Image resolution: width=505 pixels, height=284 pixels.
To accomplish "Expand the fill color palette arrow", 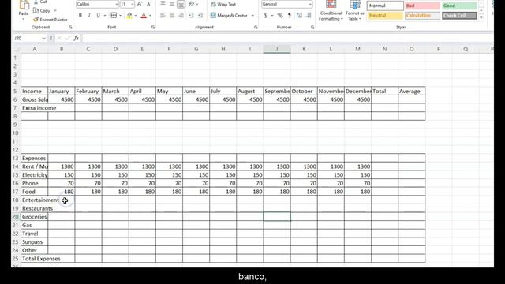I will click(x=136, y=16).
